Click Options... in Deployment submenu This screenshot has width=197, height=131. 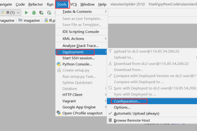pyautogui.click(x=122, y=107)
